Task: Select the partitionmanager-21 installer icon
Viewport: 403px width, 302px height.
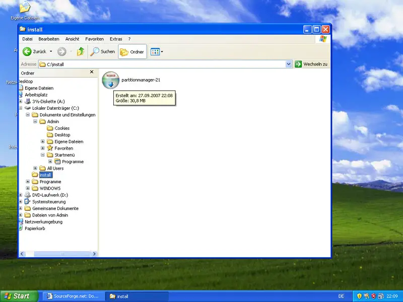Action: tap(110, 80)
